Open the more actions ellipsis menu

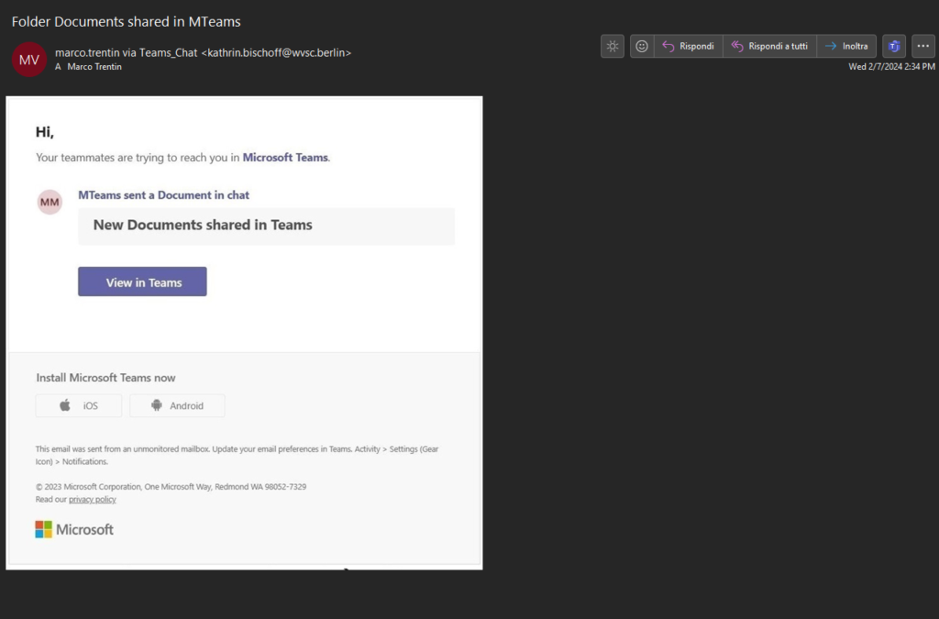922,46
